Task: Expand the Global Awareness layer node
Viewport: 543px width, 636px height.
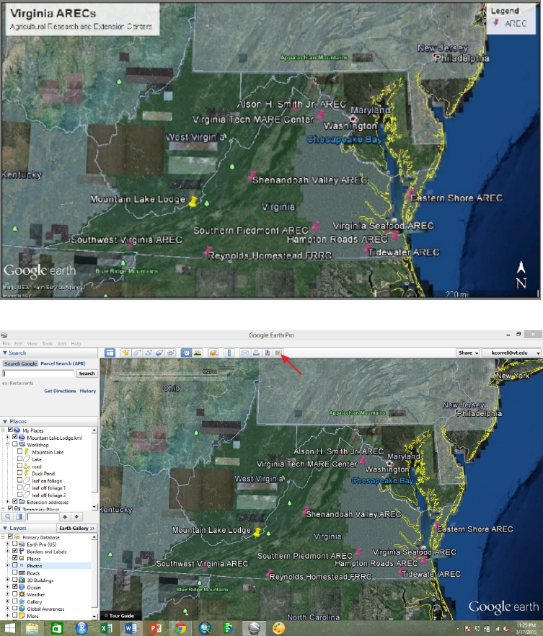Action: point(7,609)
